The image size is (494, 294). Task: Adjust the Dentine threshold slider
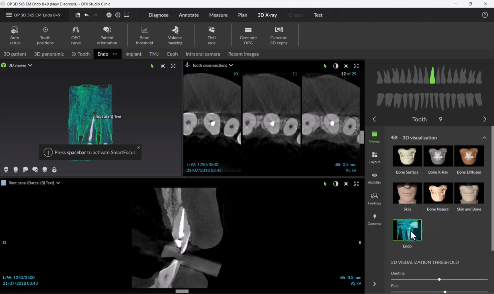pyautogui.click(x=439, y=279)
